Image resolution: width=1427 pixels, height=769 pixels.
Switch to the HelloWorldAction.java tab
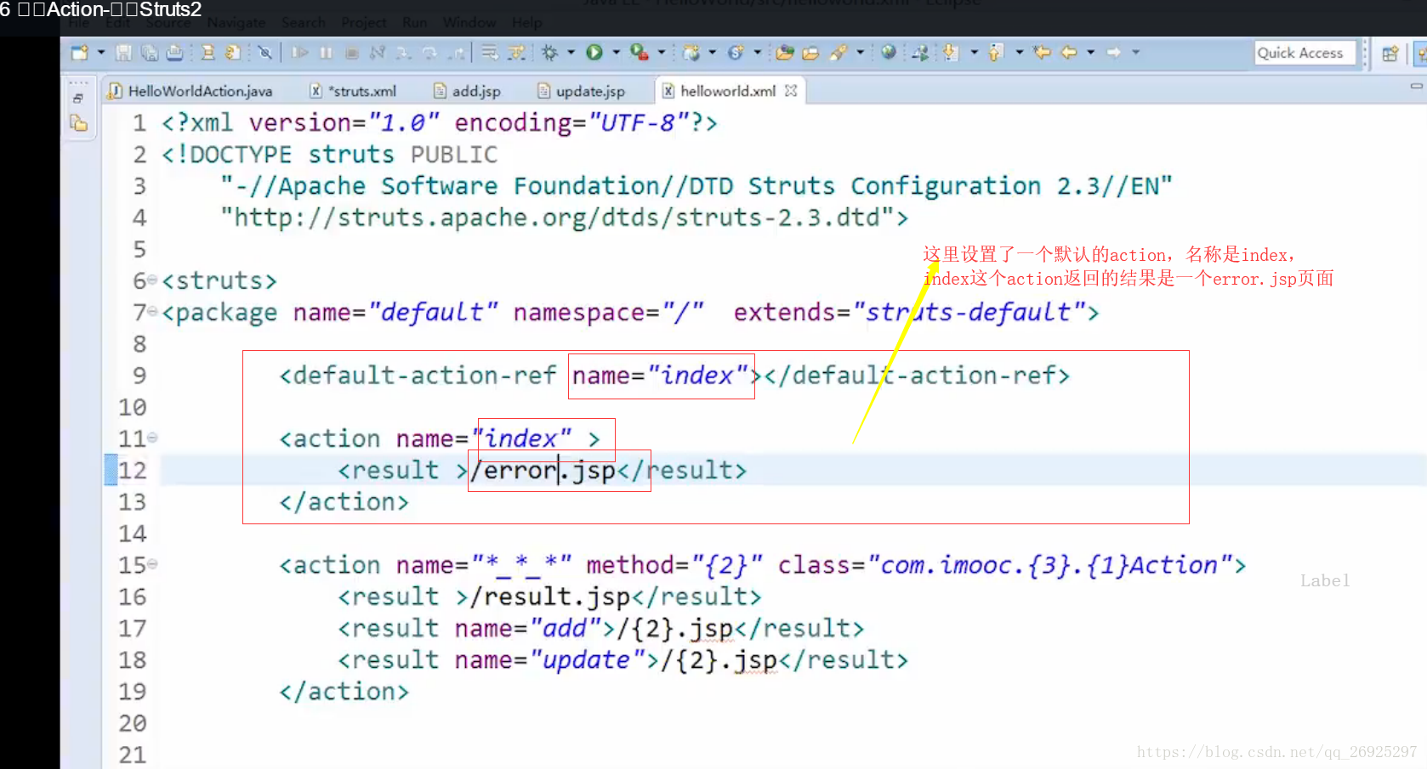[190, 91]
